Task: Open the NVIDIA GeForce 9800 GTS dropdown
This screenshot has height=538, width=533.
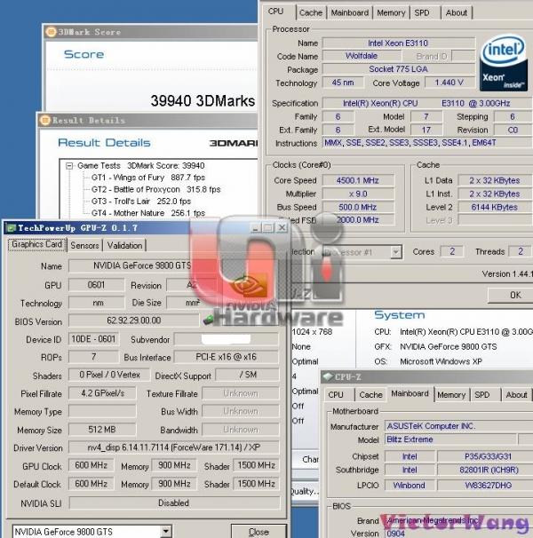Action: coord(166,531)
